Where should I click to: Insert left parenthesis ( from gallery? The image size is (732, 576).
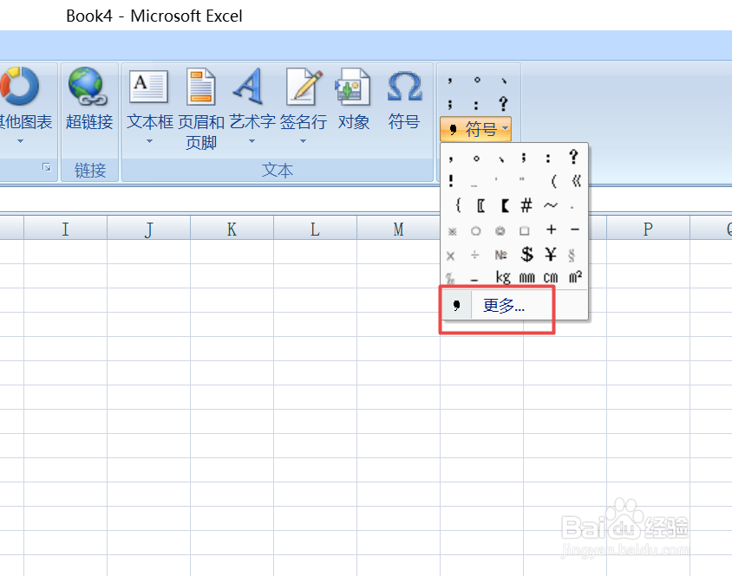tap(553, 181)
